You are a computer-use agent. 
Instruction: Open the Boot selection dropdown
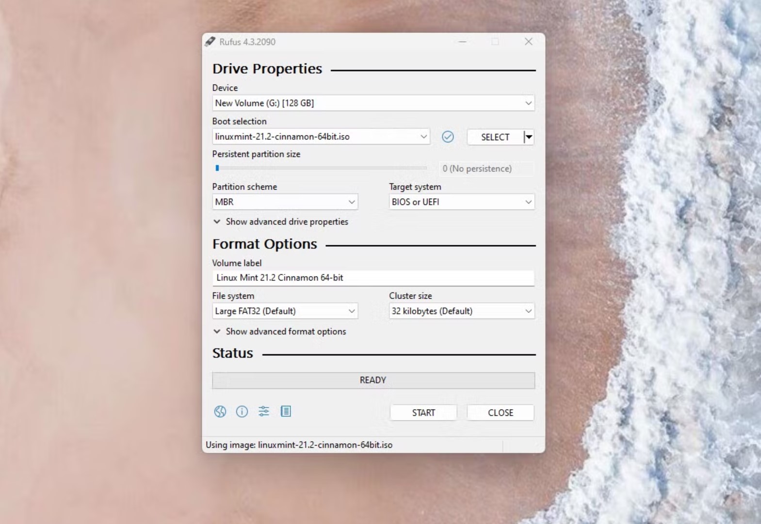pos(321,137)
